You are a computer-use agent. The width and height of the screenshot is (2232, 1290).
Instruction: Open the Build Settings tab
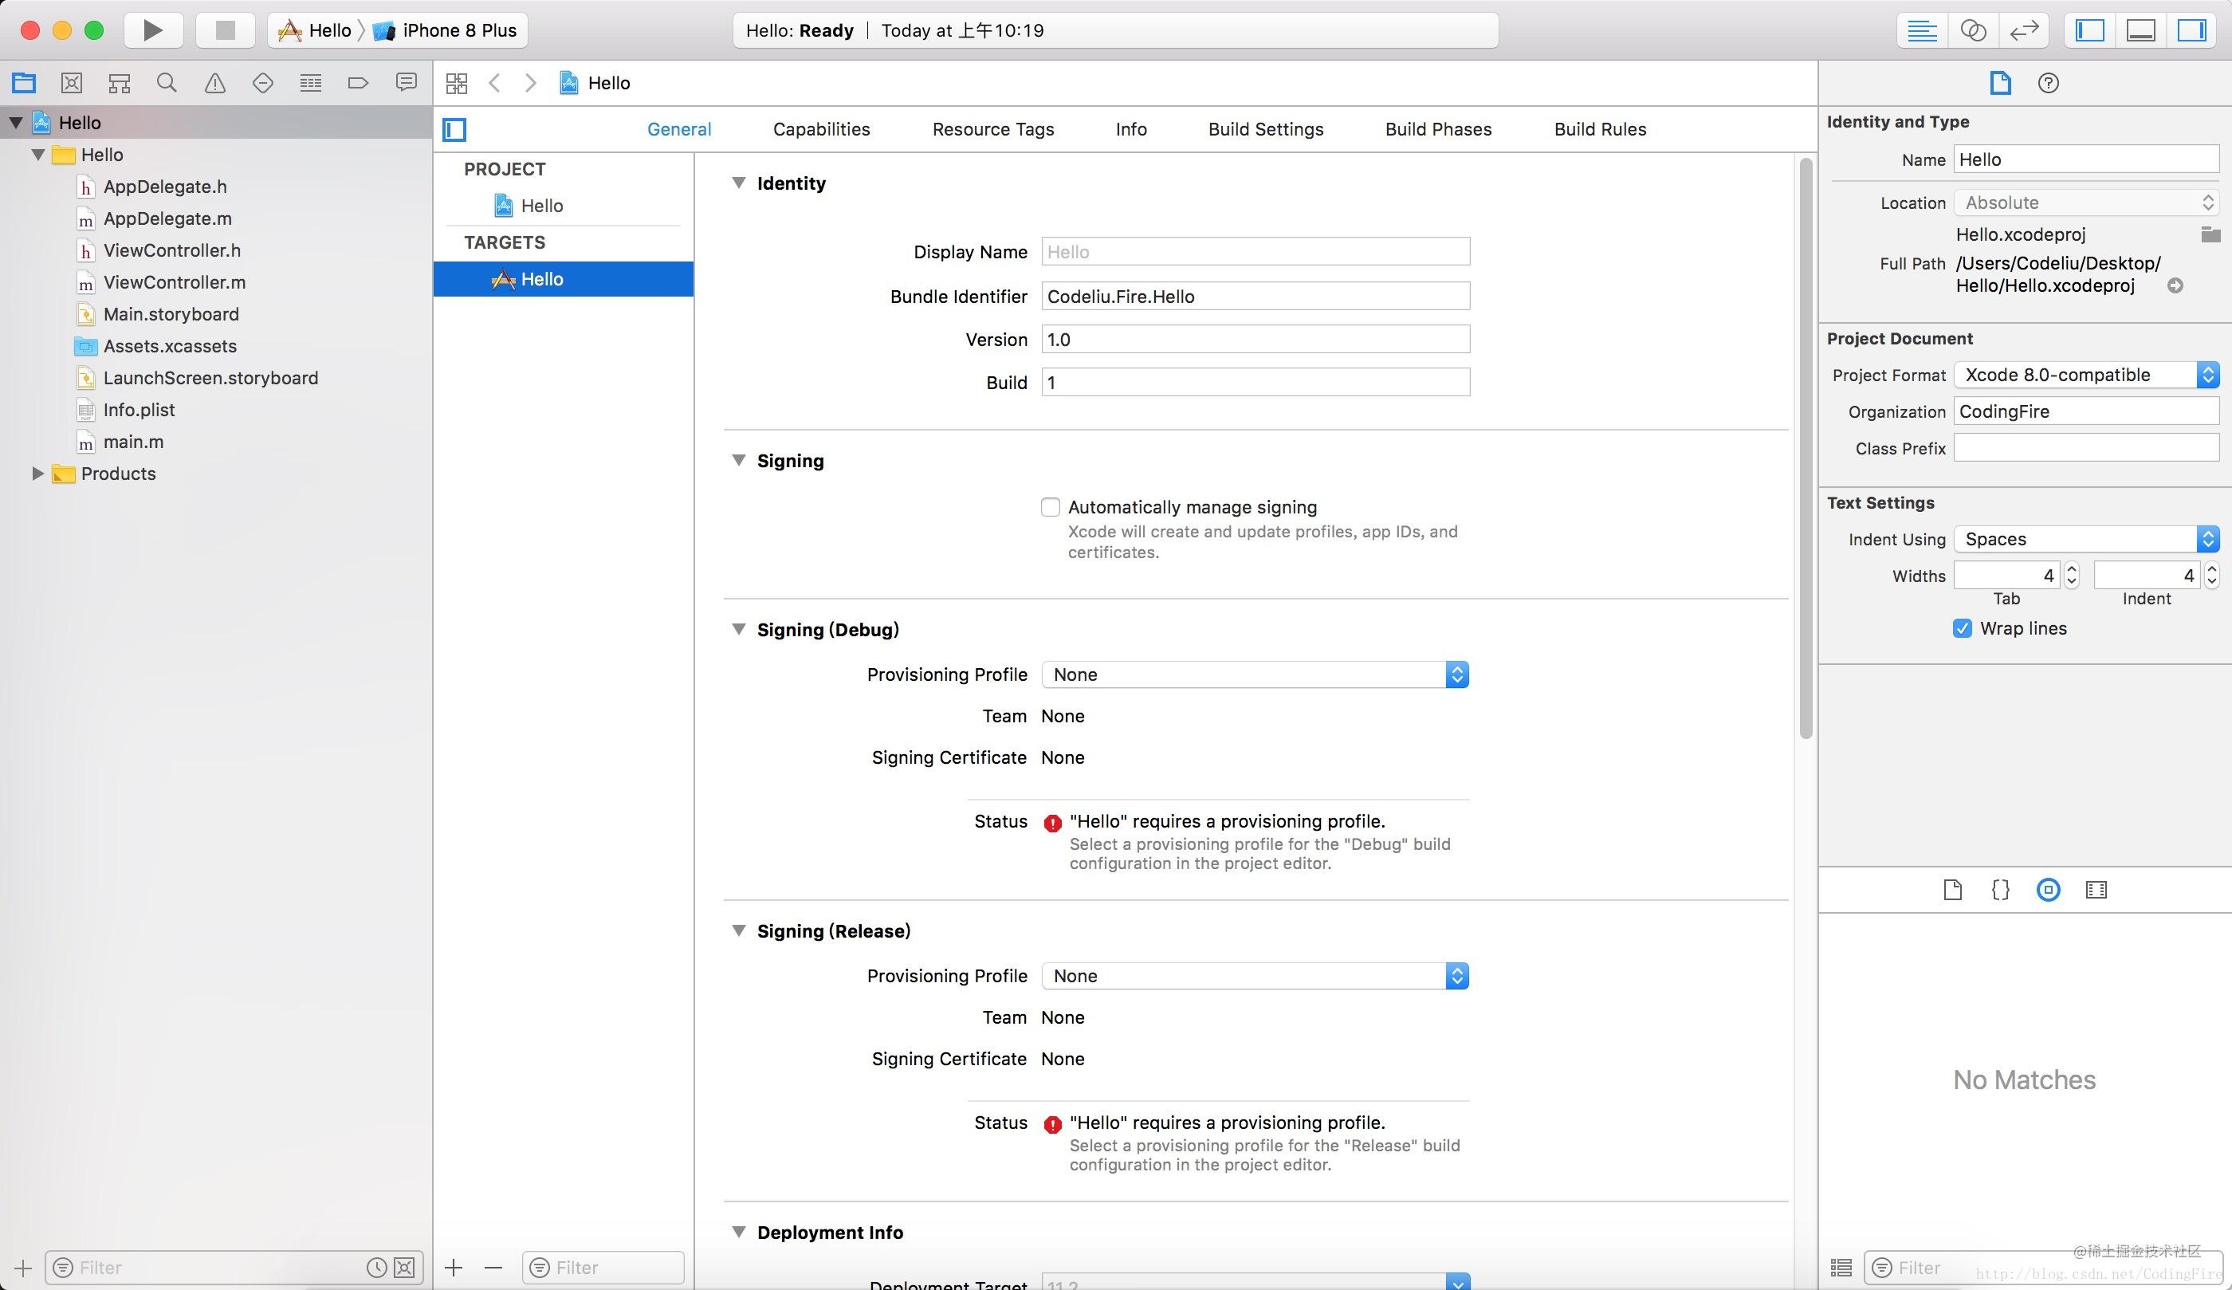pyautogui.click(x=1266, y=129)
